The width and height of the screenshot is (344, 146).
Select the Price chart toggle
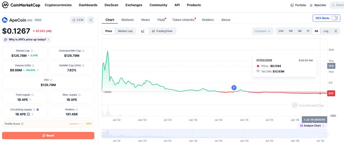coord(109,31)
